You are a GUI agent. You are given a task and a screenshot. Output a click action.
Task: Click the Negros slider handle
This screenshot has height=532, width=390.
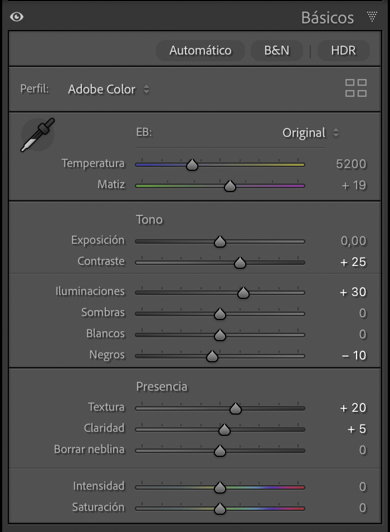pos(212,356)
